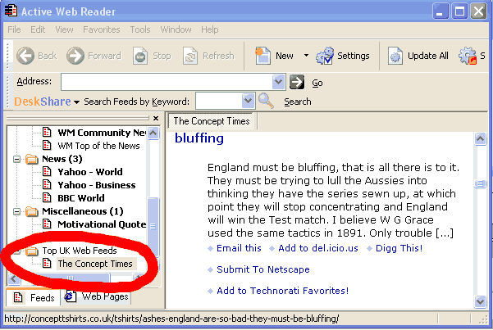Click the green Go arrow icon
The image size is (493, 330).
tap(297, 82)
